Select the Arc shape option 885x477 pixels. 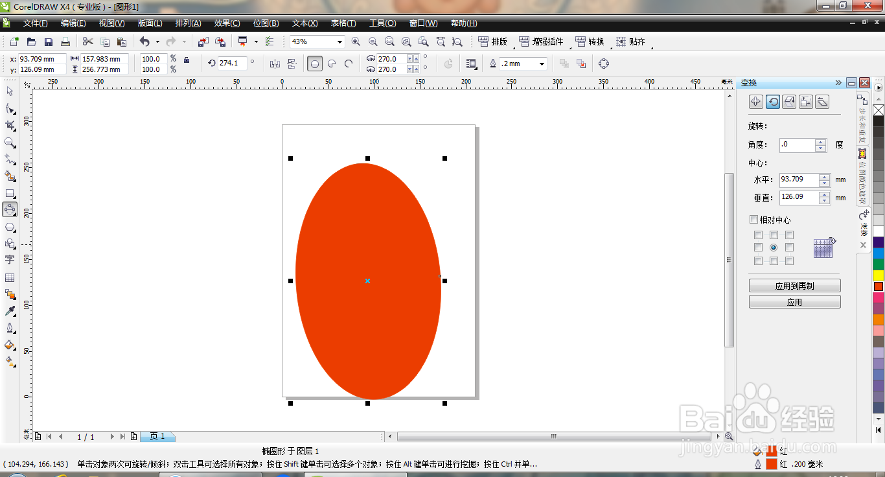pyautogui.click(x=349, y=64)
